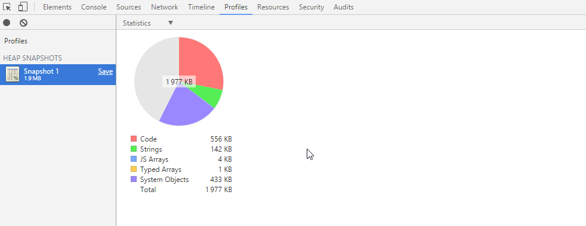The image size is (586, 226).
Task: Switch to the Timeline tab
Action: (201, 7)
